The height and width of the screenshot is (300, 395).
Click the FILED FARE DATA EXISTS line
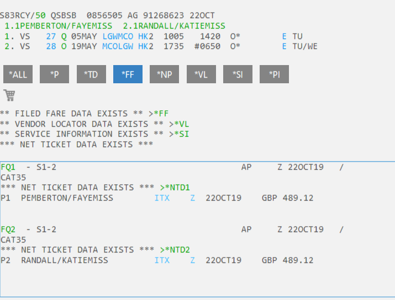(84, 114)
